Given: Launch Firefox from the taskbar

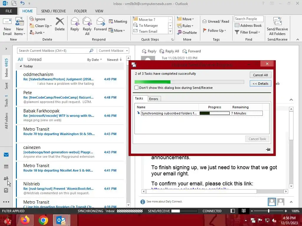Looking at the screenshot, I should (x=25, y=220).
